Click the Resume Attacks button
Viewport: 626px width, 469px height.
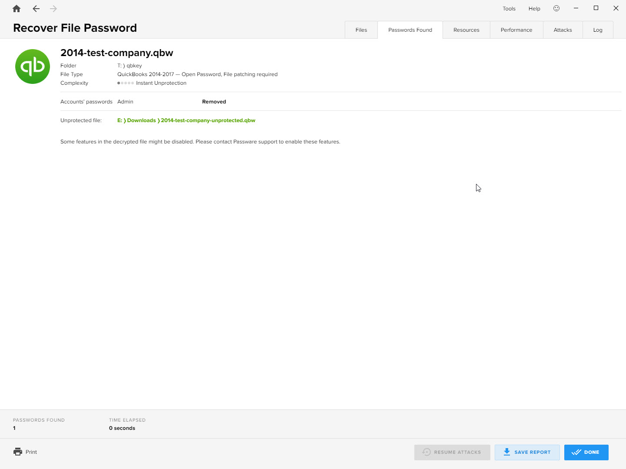pos(452,452)
